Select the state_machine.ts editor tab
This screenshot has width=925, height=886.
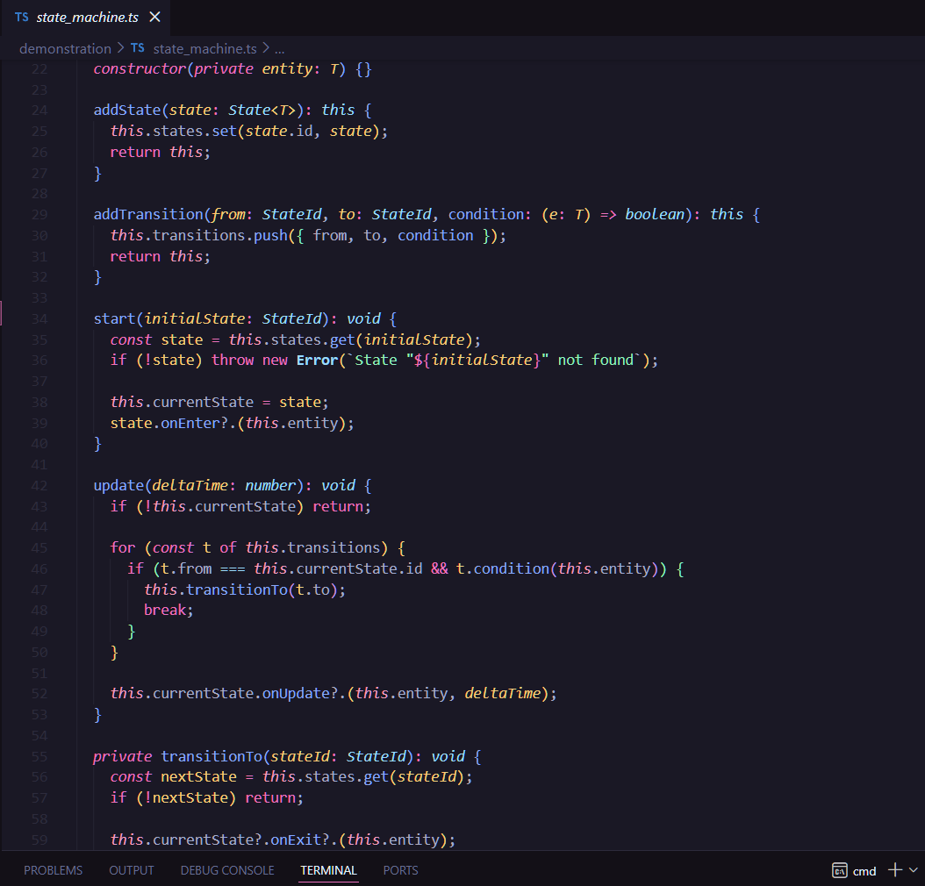85,17
